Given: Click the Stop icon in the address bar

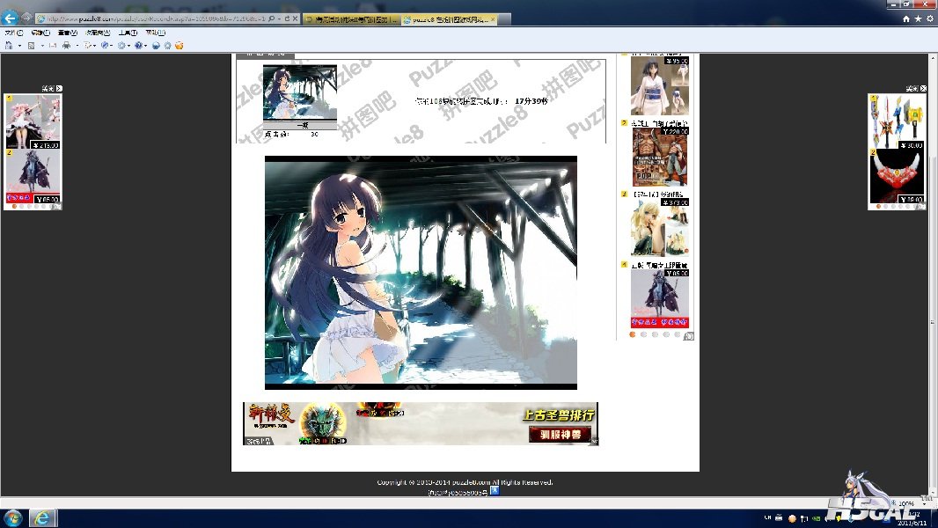Looking at the screenshot, I should 295,18.
